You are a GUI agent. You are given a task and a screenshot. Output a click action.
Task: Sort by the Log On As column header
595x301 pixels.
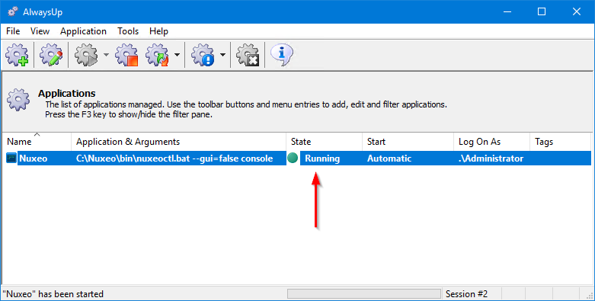492,142
